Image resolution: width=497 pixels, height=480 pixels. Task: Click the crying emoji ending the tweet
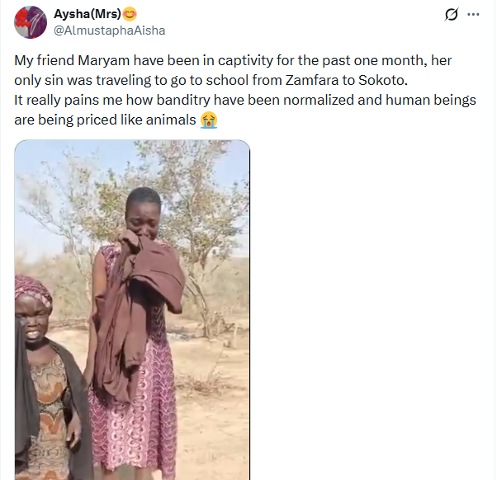click(209, 120)
